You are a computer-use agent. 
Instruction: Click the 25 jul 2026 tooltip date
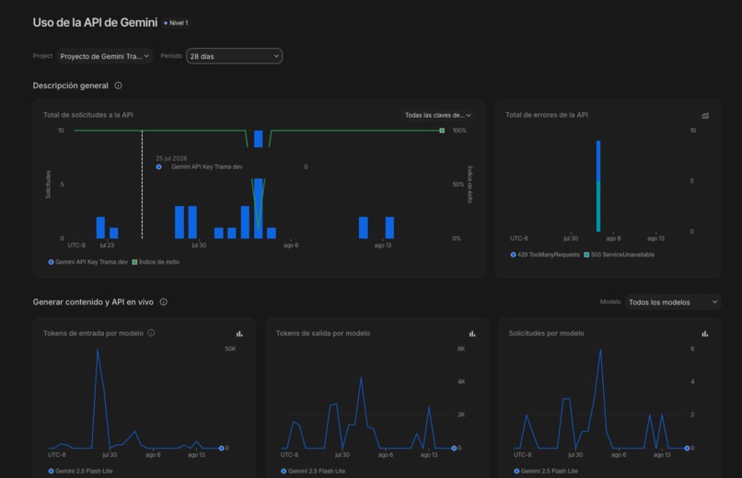(171, 158)
